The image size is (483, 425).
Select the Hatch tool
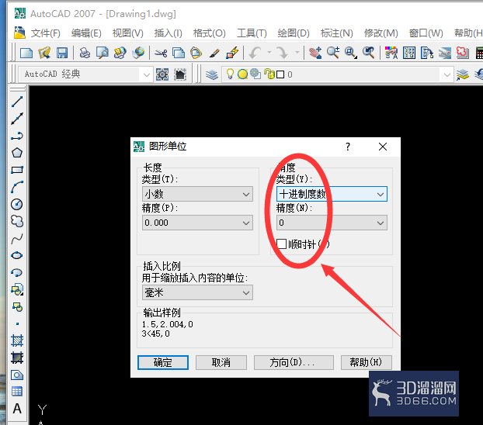pos(17,340)
